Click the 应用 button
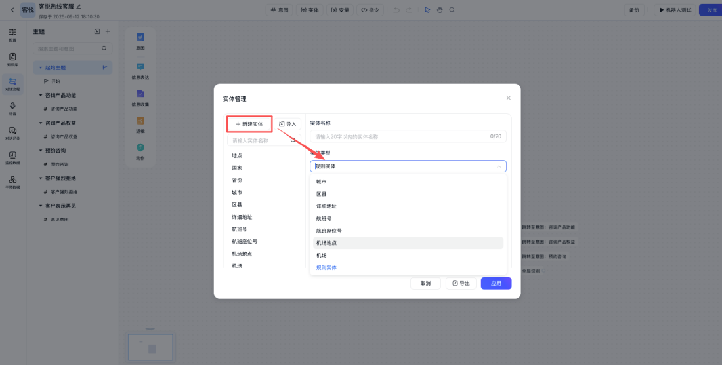722x365 pixels. tap(496, 283)
